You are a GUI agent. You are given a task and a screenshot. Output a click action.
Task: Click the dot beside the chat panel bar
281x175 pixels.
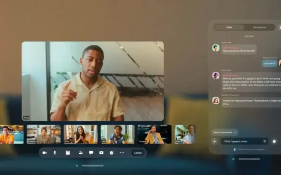point(233,159)
